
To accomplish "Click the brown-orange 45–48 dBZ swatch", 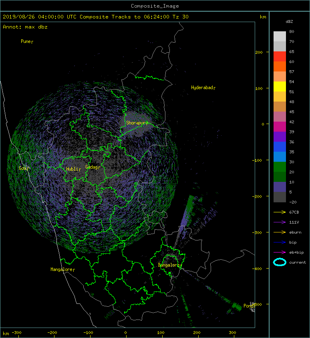I will [x=280, y=106].
